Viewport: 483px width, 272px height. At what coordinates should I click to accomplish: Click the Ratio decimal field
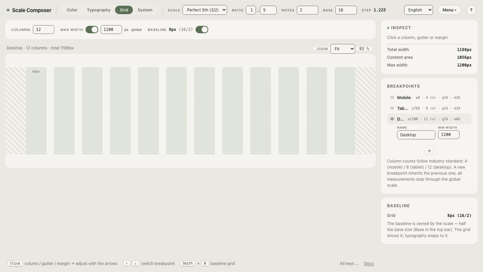268,10
